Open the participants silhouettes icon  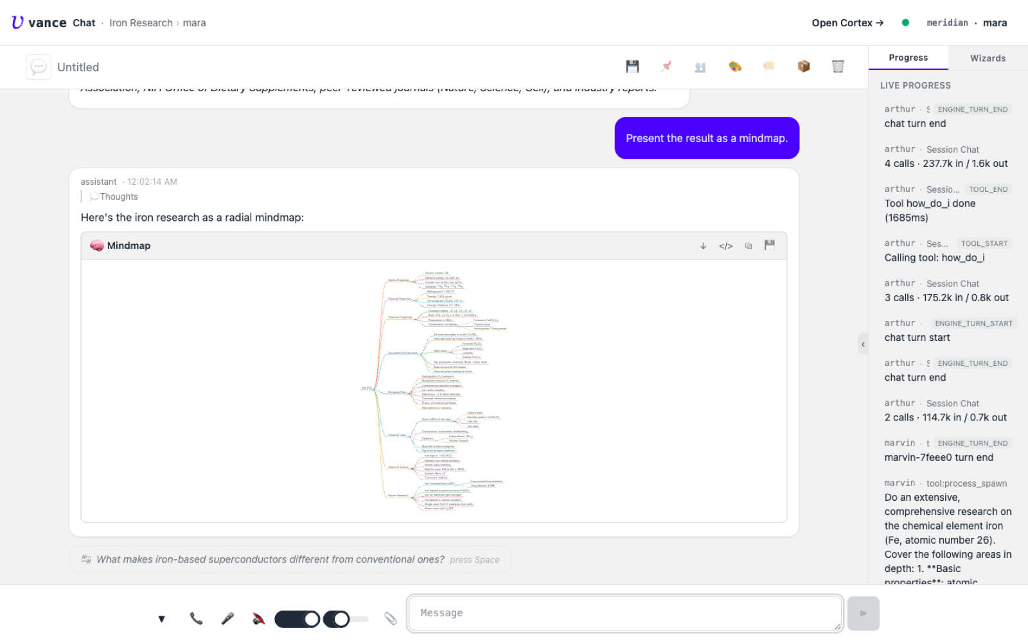coord(700,67)
